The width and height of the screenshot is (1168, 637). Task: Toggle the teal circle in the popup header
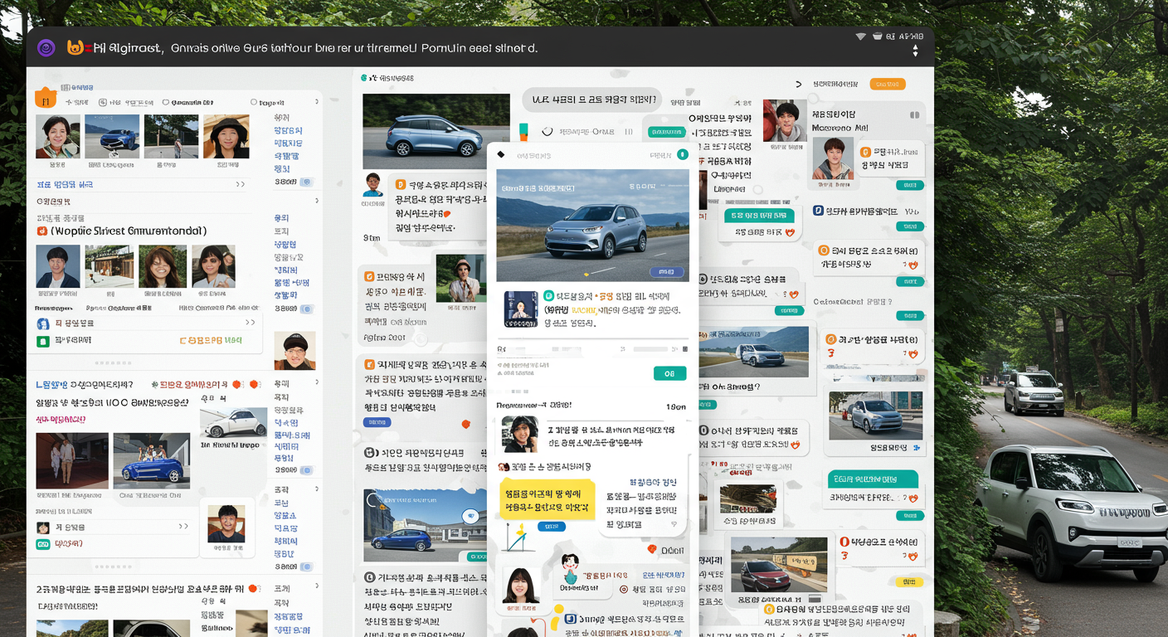pyautogui.click(x=682, y=154)
